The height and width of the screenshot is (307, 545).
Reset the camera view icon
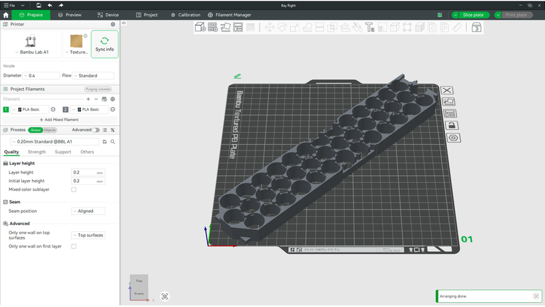165,296
